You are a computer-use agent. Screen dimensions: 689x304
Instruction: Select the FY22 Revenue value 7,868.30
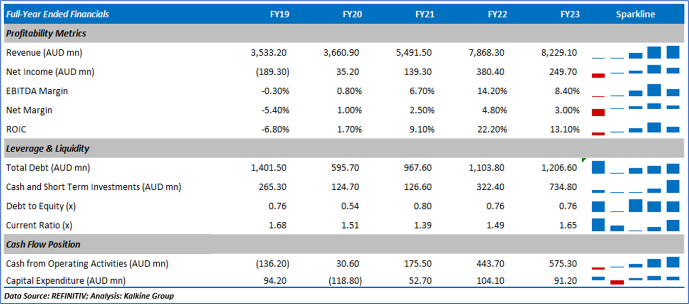[488, 53]
